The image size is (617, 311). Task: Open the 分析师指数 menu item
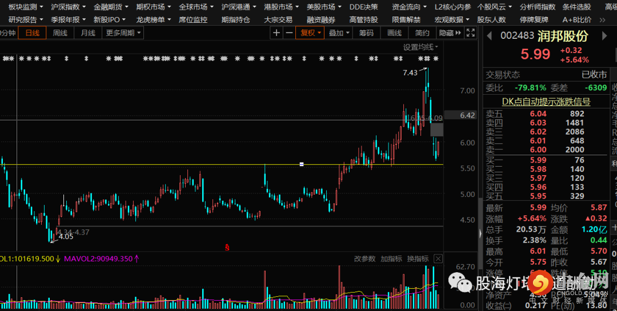pyautogui.click(x=538, y=7)
